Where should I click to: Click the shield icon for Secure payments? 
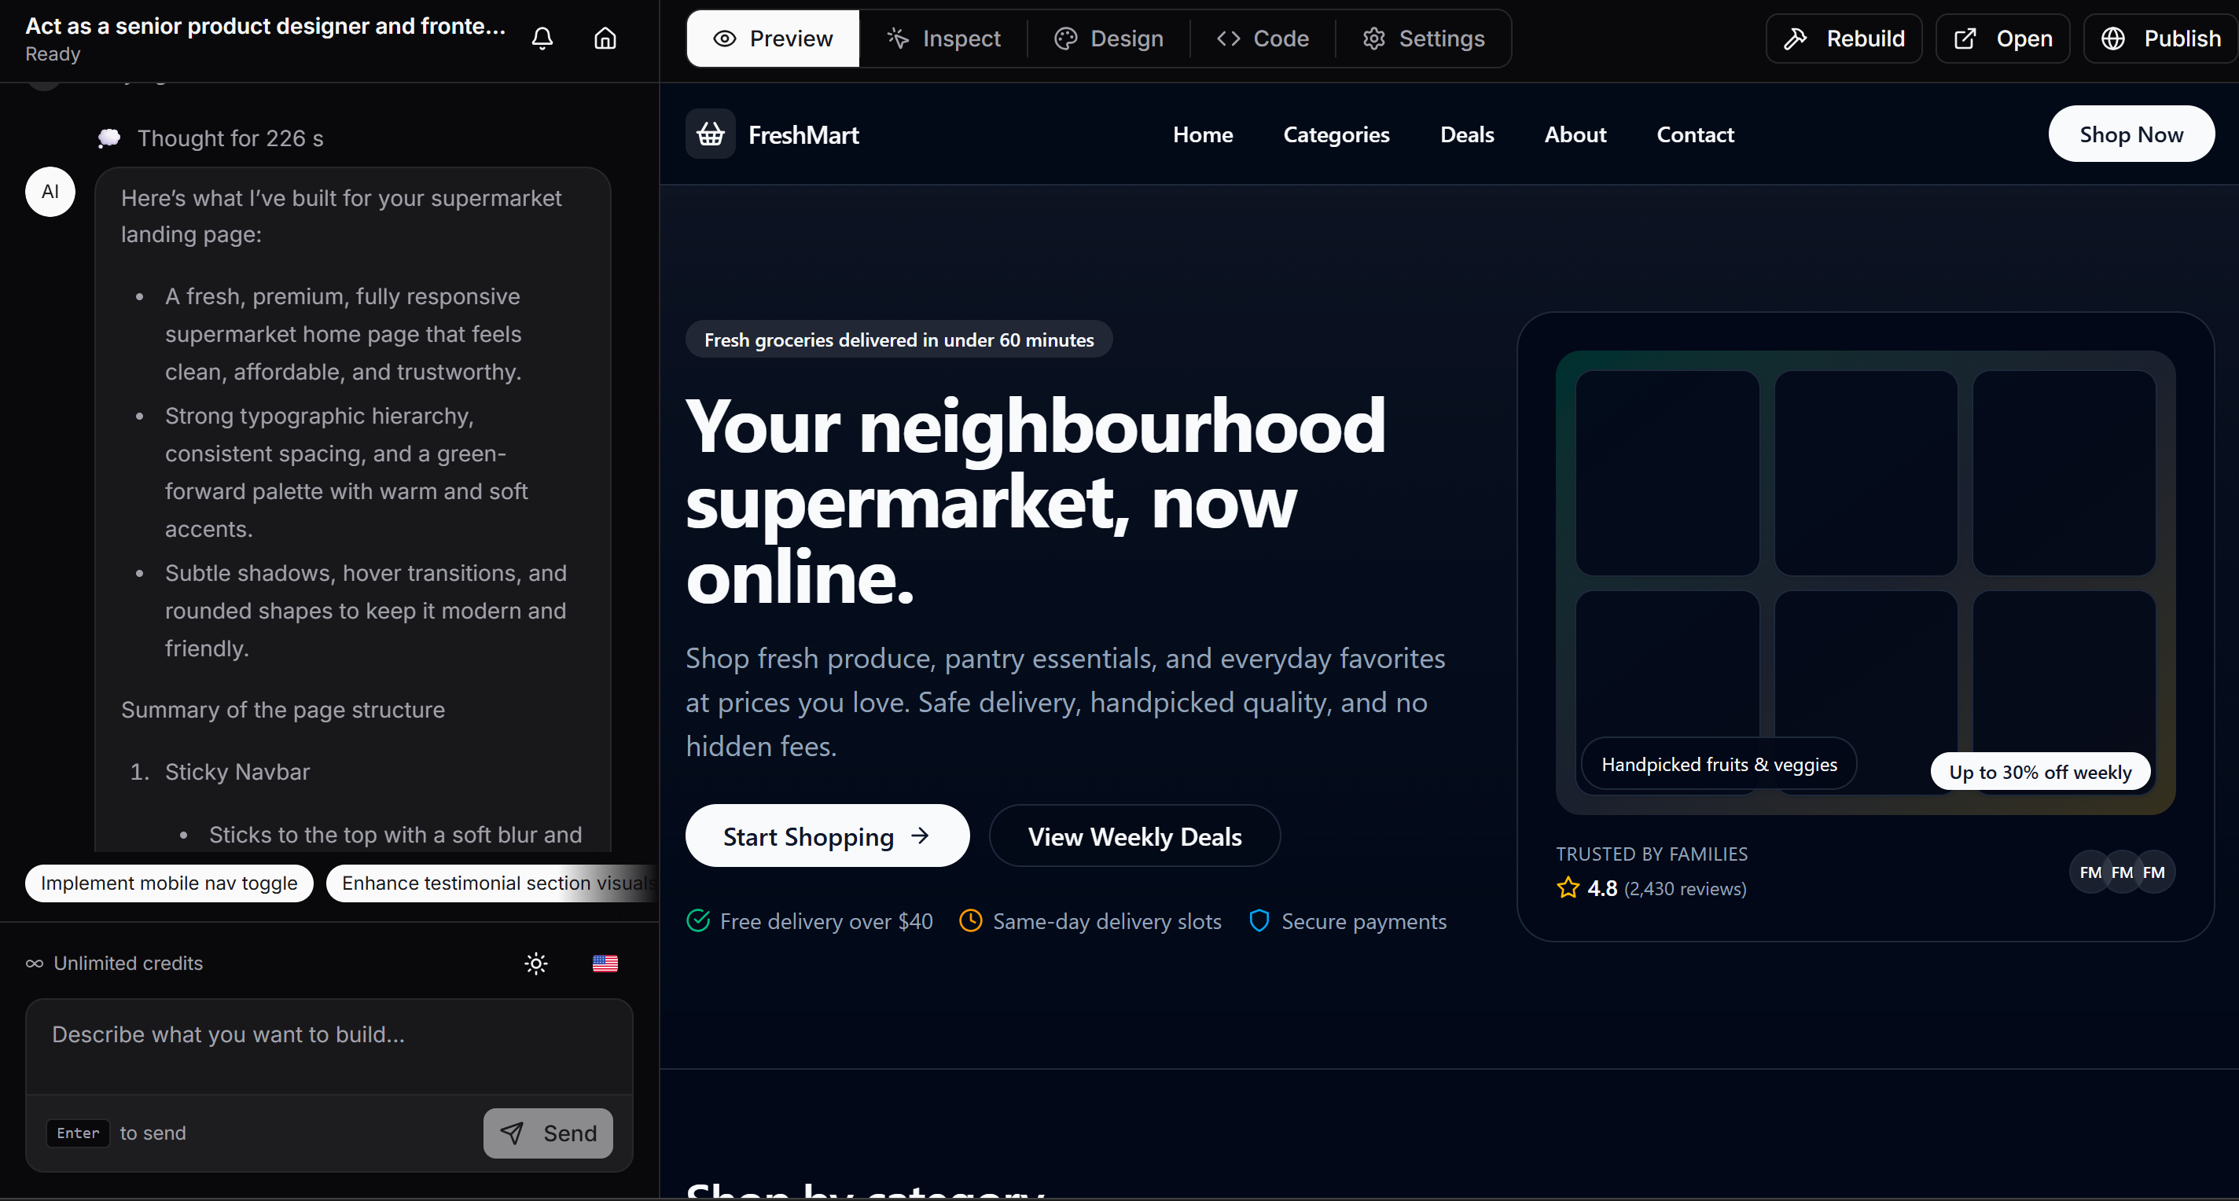(x=1259, y=921)
